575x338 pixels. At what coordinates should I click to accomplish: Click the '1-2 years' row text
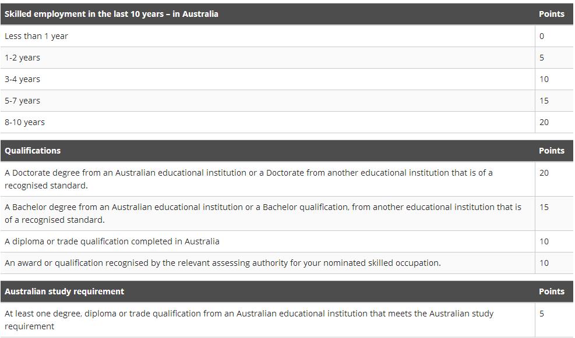22,58
